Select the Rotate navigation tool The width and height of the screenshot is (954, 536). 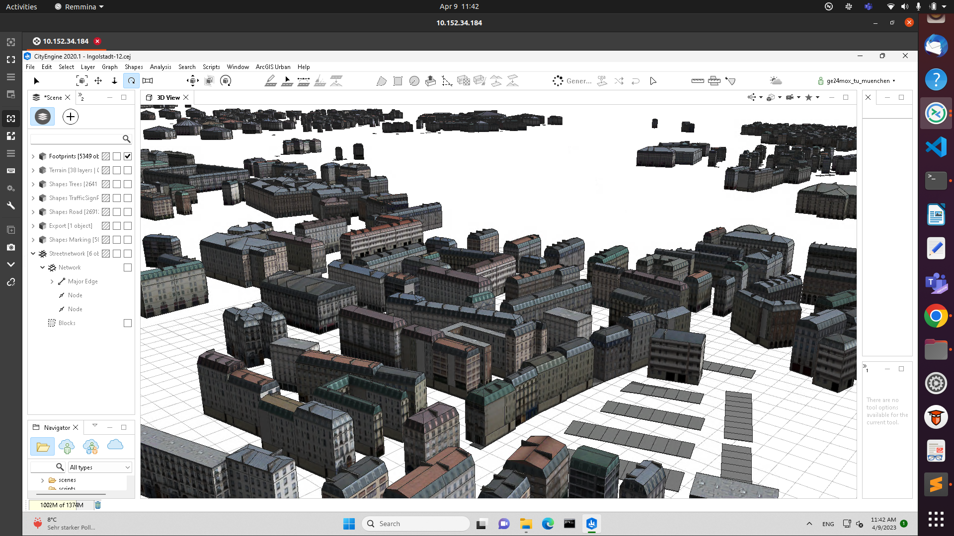click(x=131, y=81)
